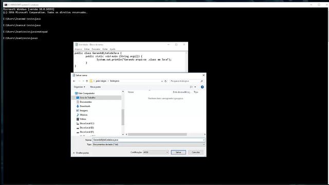Click the up arrow of the navigation scrollbar
This screenshot has width=329, height=185.
click(x=123, y=91)
